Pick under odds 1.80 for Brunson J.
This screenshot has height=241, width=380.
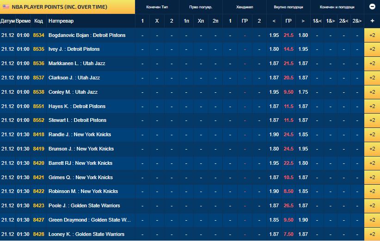point(274,149)
